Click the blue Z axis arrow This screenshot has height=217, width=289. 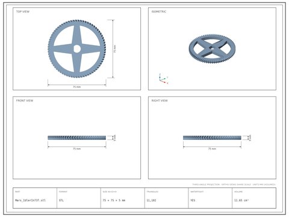point(160,78)
